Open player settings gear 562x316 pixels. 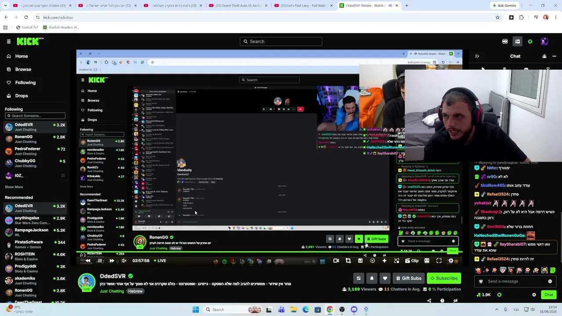pos(451,261)
